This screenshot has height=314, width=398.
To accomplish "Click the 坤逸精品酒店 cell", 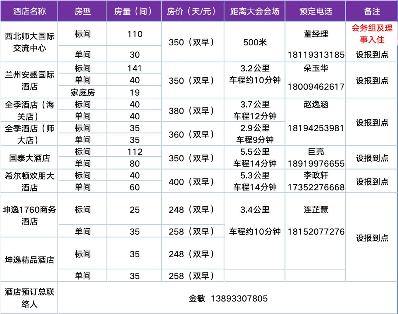I will click(x=29, y=260).
